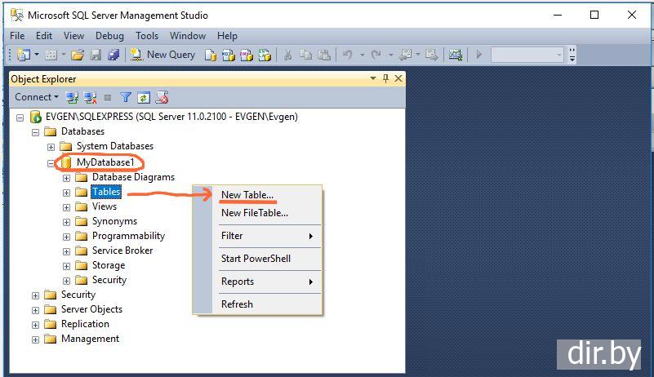Image resolution: width=654 pixels, height=377 pixels.
Task: Open the File menu
Action: [17, 36]
